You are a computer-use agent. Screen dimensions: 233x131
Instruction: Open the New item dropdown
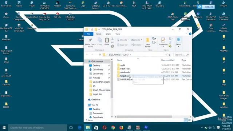(154, 39)
